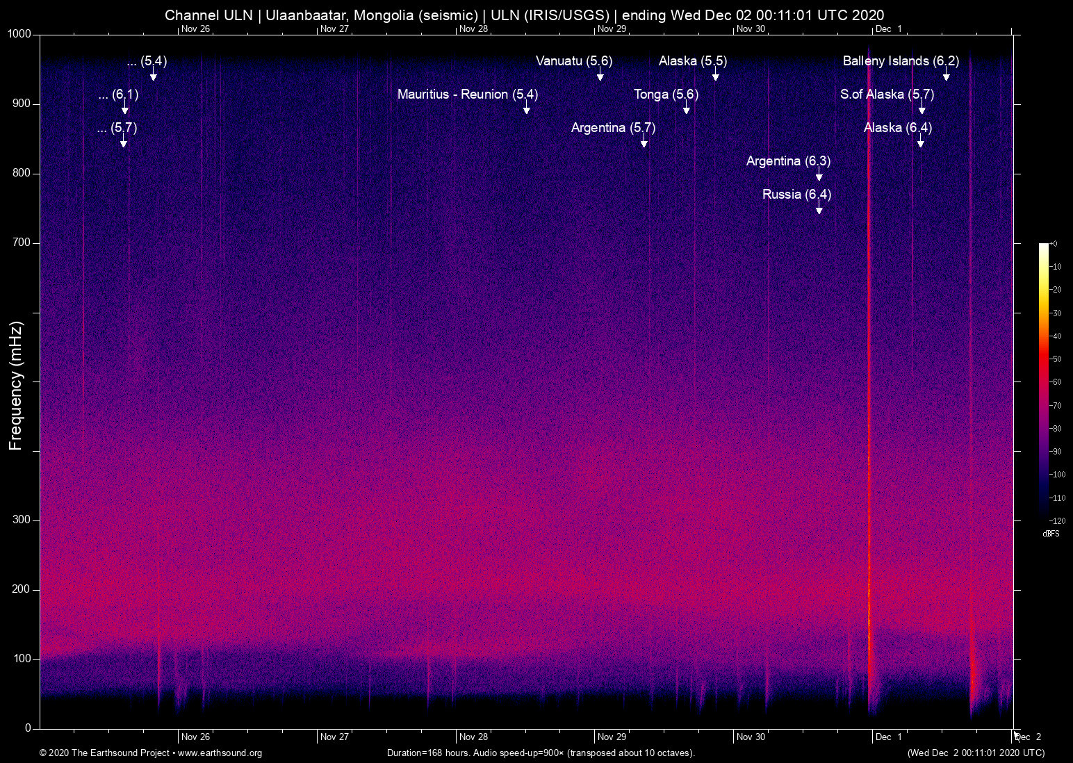1073x763 pixels.
Task: Click arrow beneath Mauritius - Reunion (5.4)
Action: (x=527, y=109)
